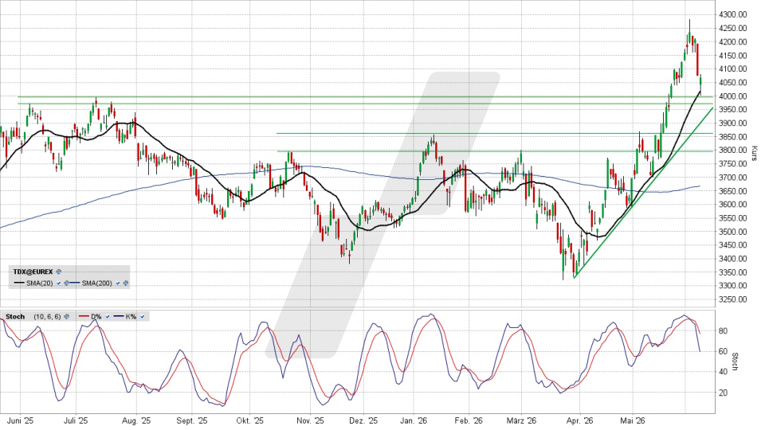Screen dimensions: 765x430
Task: Click the black SMA(20) legend line sample
Action: [x=19, y=282]
